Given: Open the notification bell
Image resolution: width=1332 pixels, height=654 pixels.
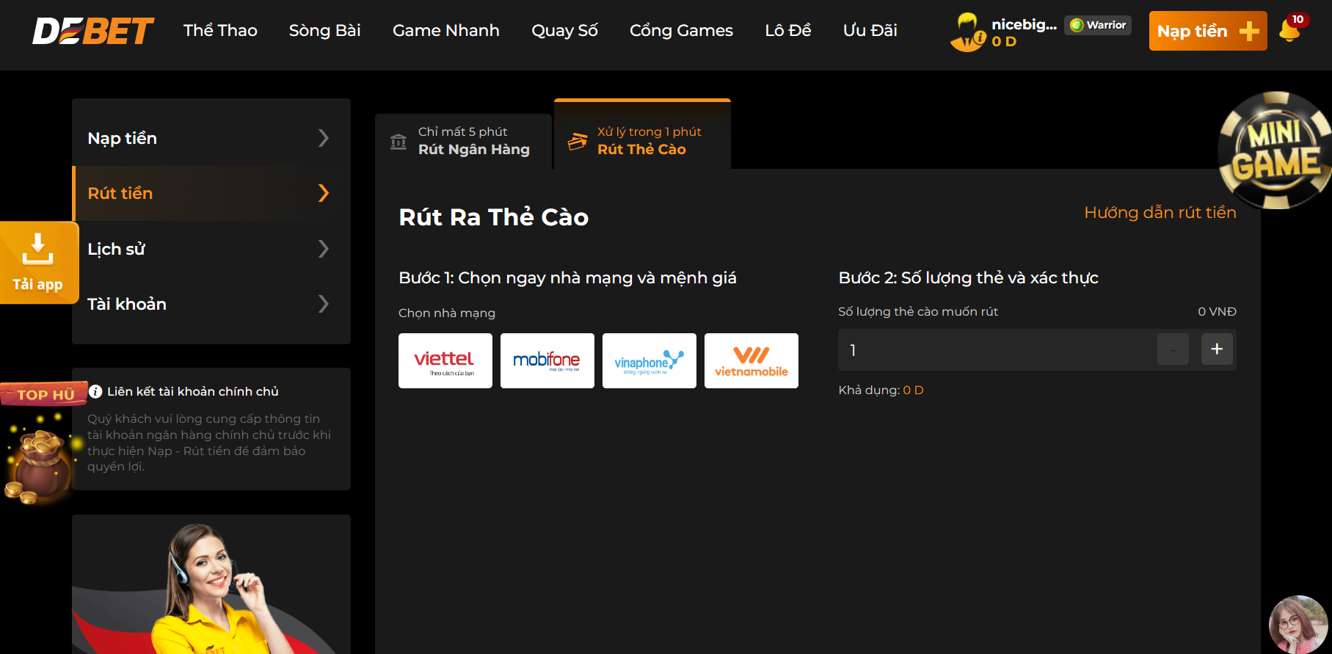Looking at the screenshot, I should [1289, 30].
